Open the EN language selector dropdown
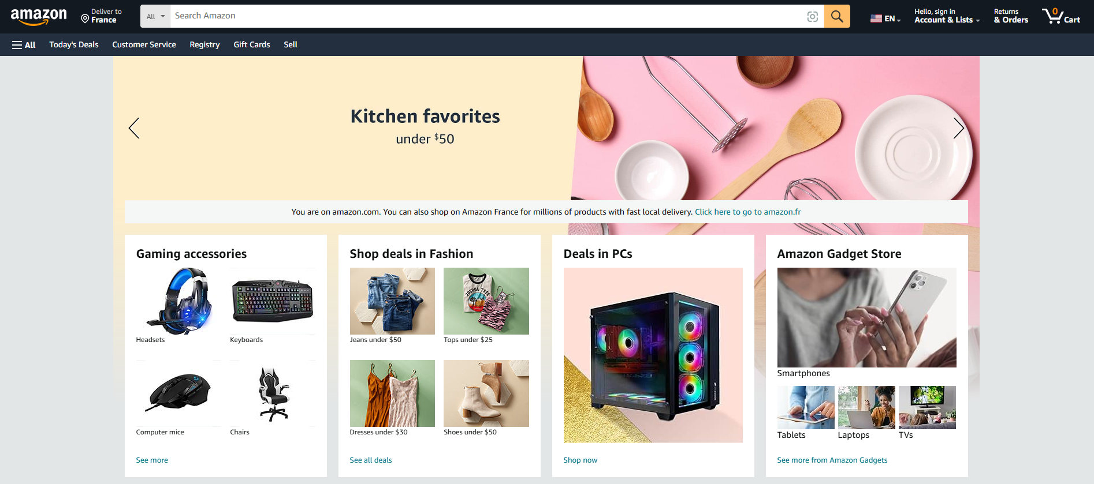Screen dimensions: 1094x484 coord(885,18)
